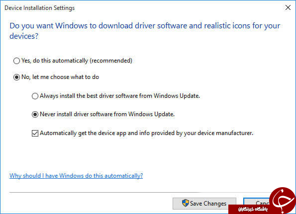Click the heading 'Do you want Windows to download driver software'

145,31
